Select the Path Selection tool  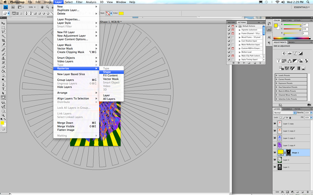[x=3, y=93]
